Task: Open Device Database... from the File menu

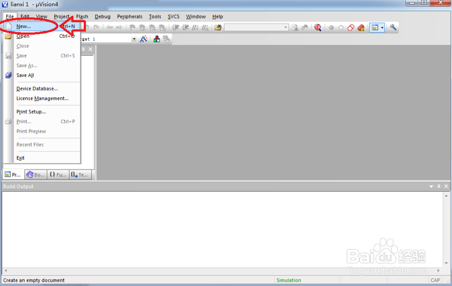Action: point(42,89)
